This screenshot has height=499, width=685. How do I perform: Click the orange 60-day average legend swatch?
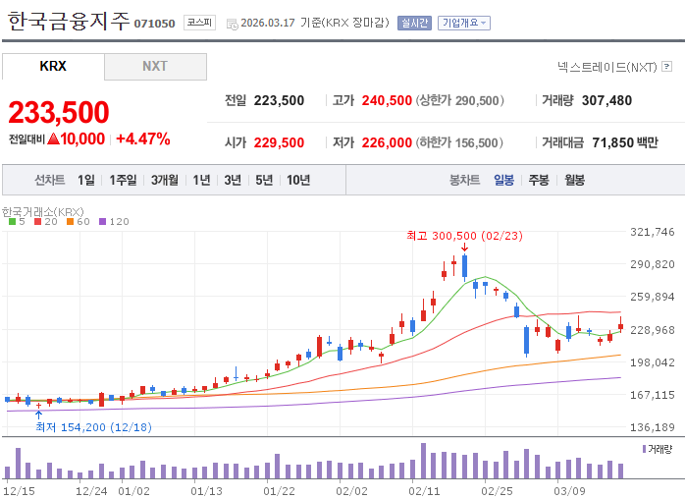click(x=70, y=222)
